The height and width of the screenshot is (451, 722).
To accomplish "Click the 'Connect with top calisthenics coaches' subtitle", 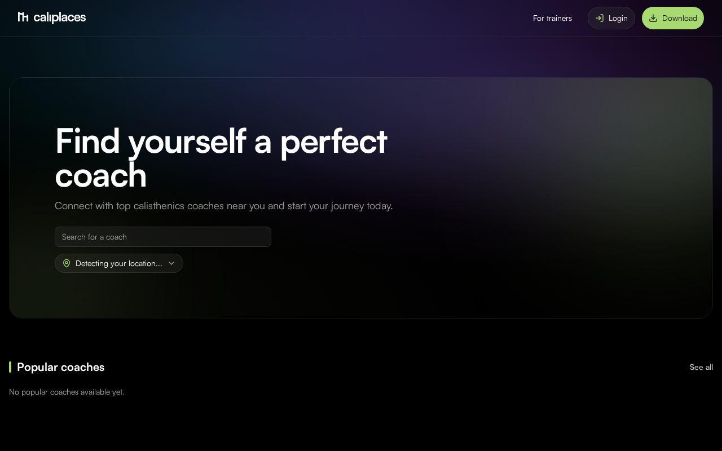I will [x=224, y=206].
